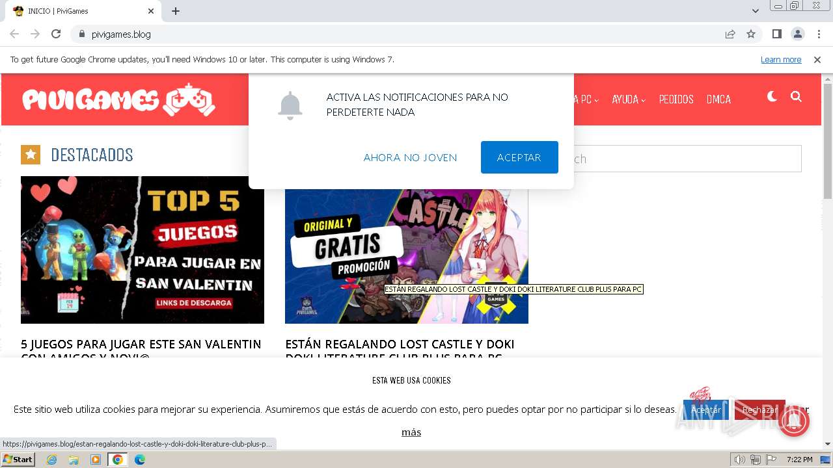Open a new tab
833x468 pixels.
pyautogui.click(x=176, y=11)
